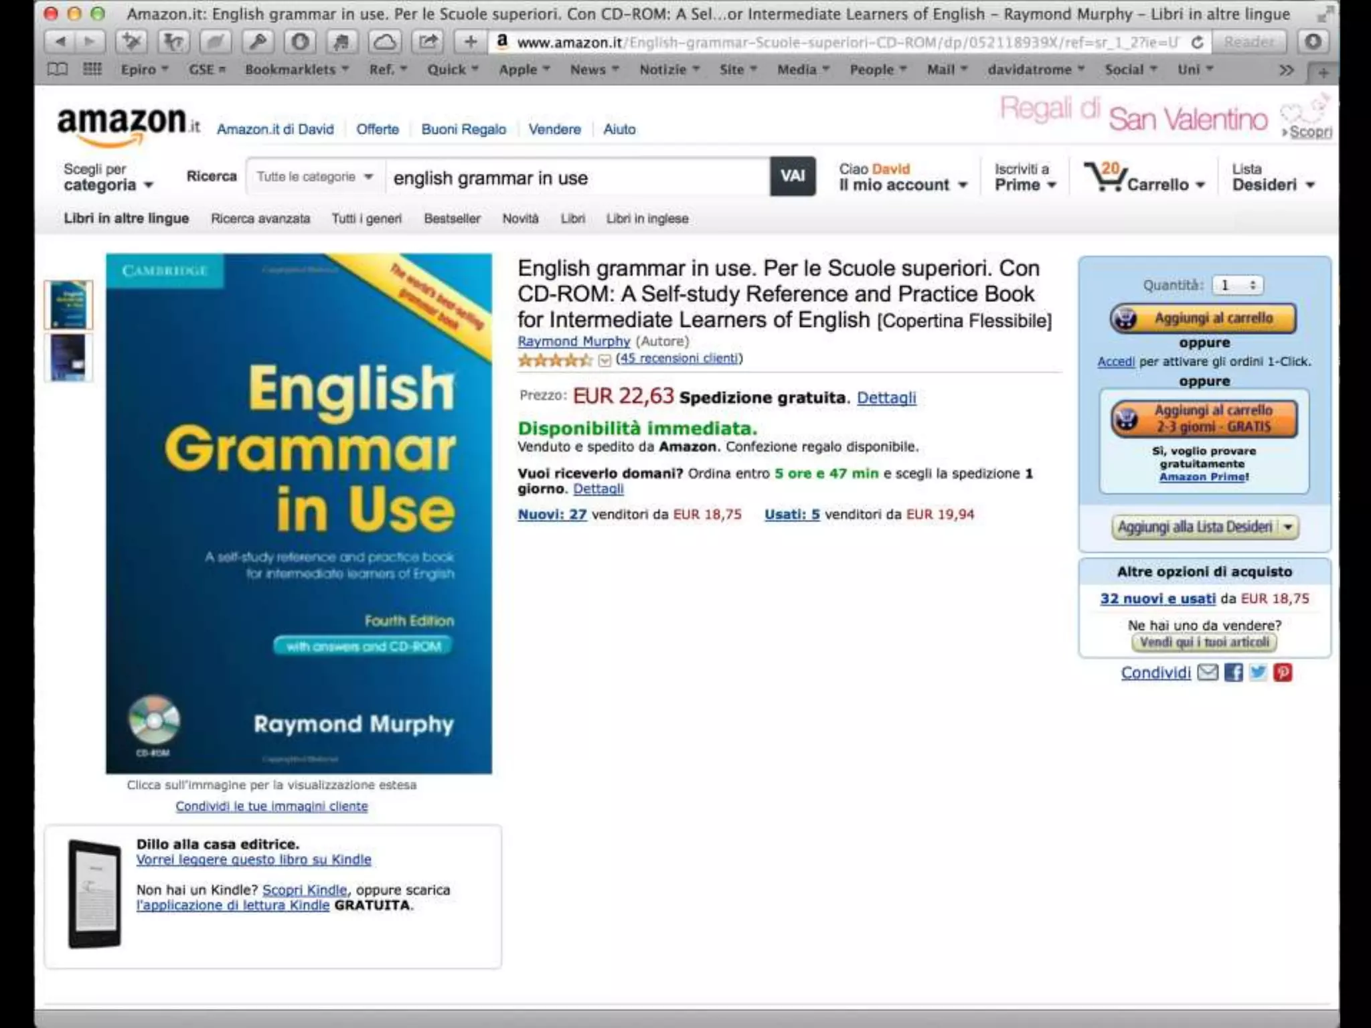Viewport: 1371px width, 1028px height.
Task: Click the Share toolbar icon
Action: click(428, 42)
